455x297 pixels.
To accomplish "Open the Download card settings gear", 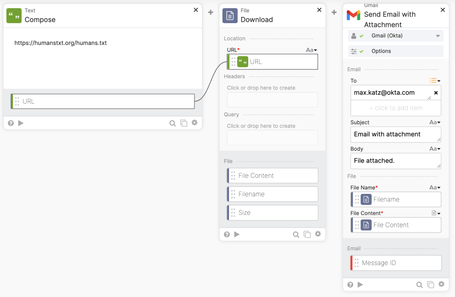I will 318,234.
